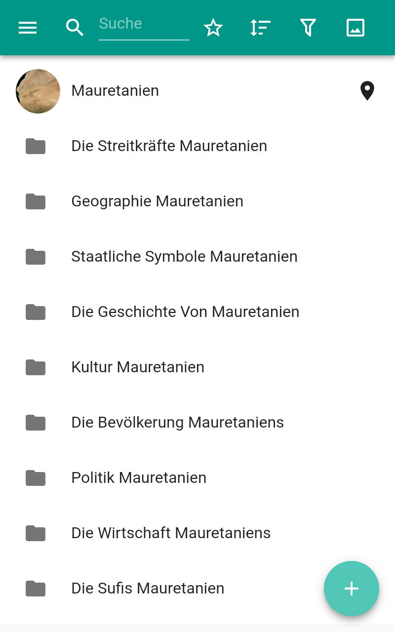Switch to image view mode
395x632 pixels.
[x=355, y=28]
